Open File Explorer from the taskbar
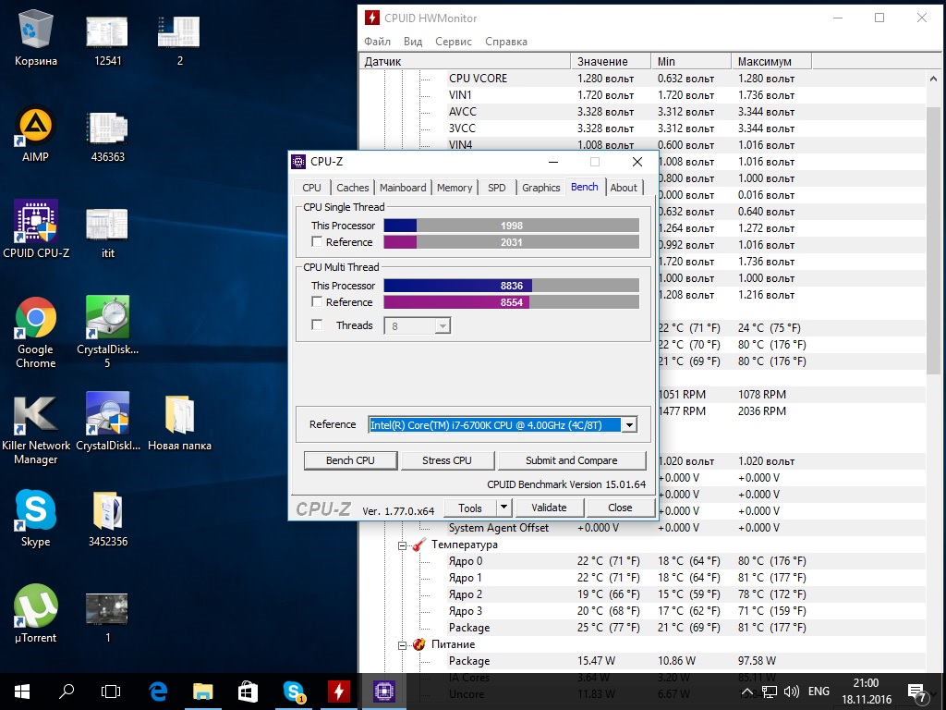This screenshot has width=946, height=710. click(202, 692)
